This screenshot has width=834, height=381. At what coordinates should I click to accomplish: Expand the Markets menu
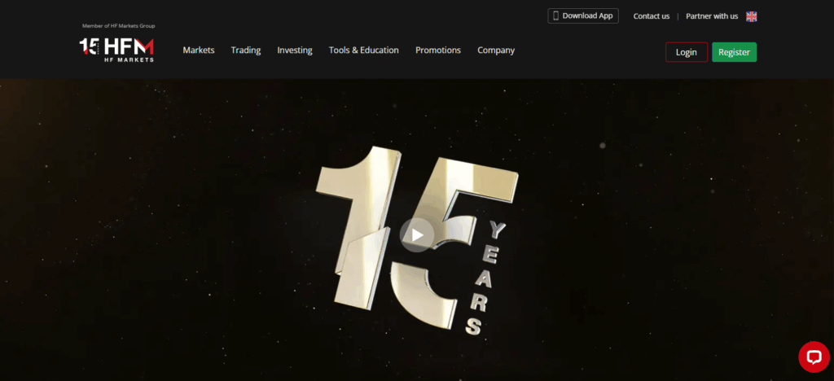coord(199,50)
